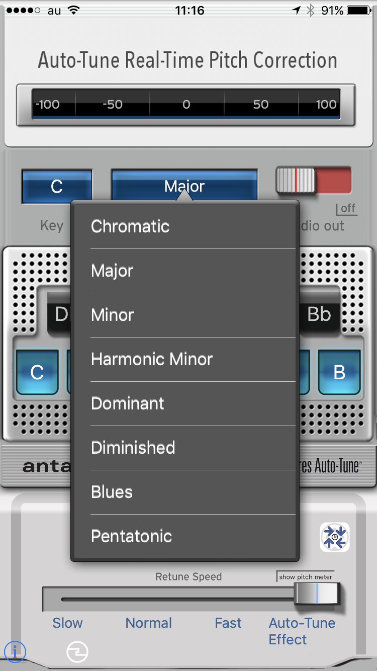Tap the location arrow status icon
Viewport: 377px width, 671px height.
[298, 10]
